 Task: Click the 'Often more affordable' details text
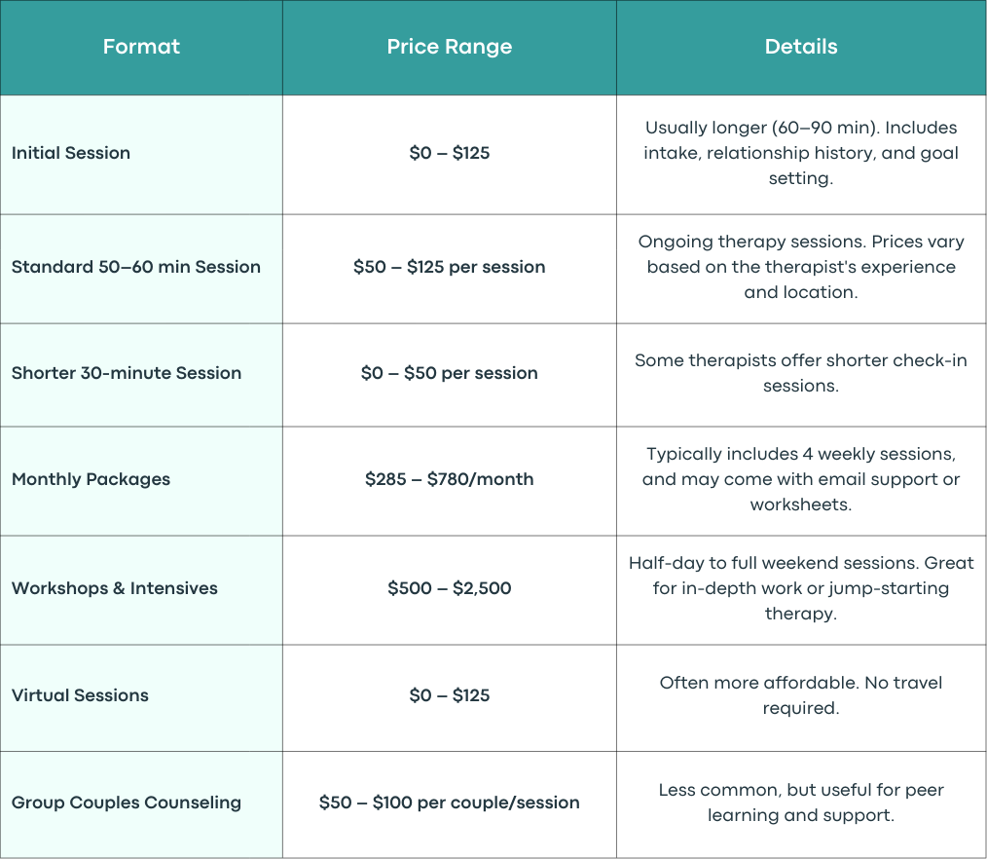tap(801, 695)
